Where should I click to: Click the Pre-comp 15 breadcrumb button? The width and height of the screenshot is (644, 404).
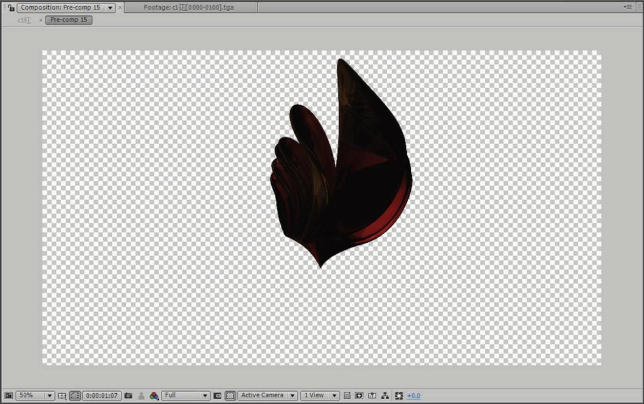pos(69,20)
